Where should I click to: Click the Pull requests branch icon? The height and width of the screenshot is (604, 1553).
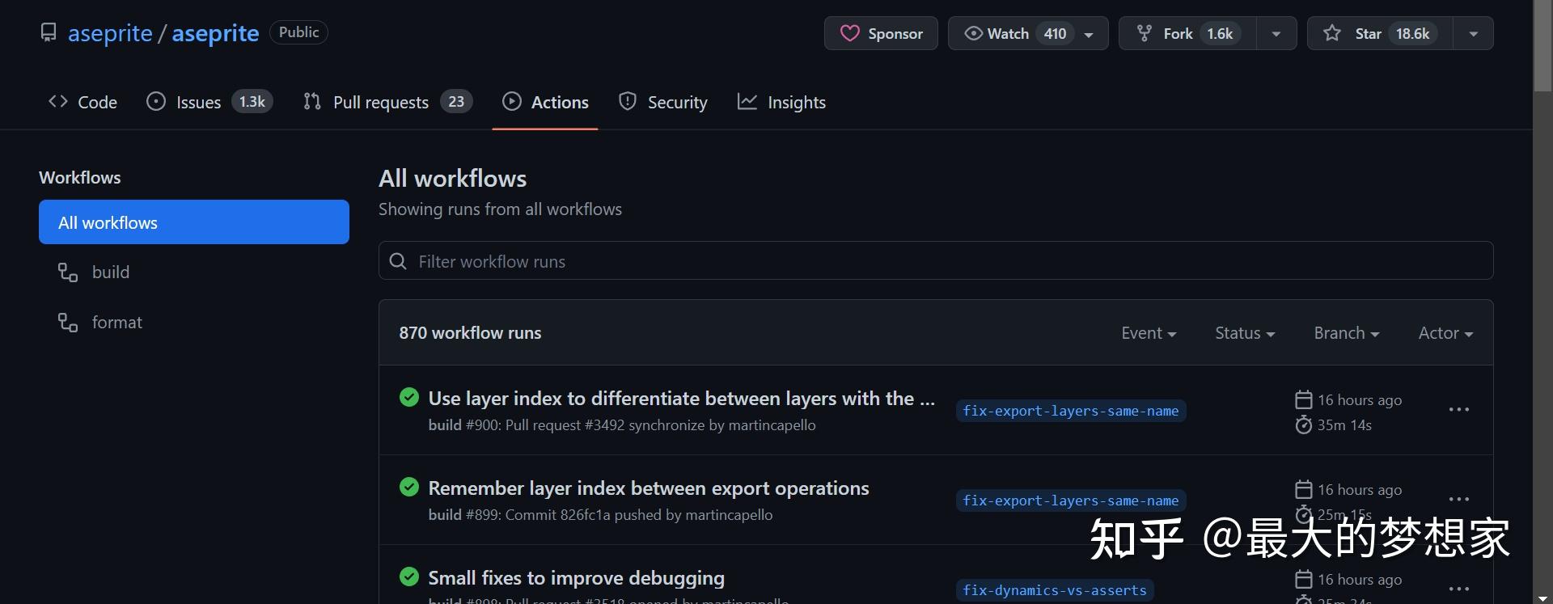coord(312,101)
